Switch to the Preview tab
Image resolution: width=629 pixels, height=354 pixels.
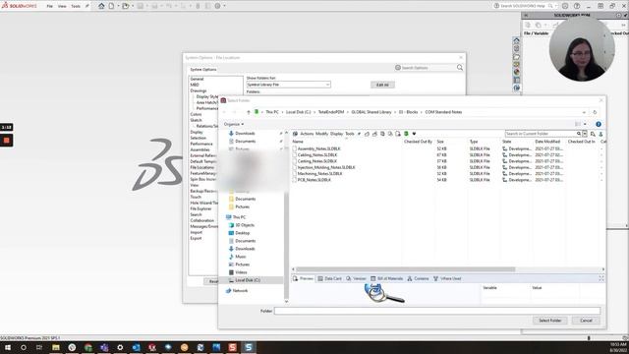[x=303, y=278]
